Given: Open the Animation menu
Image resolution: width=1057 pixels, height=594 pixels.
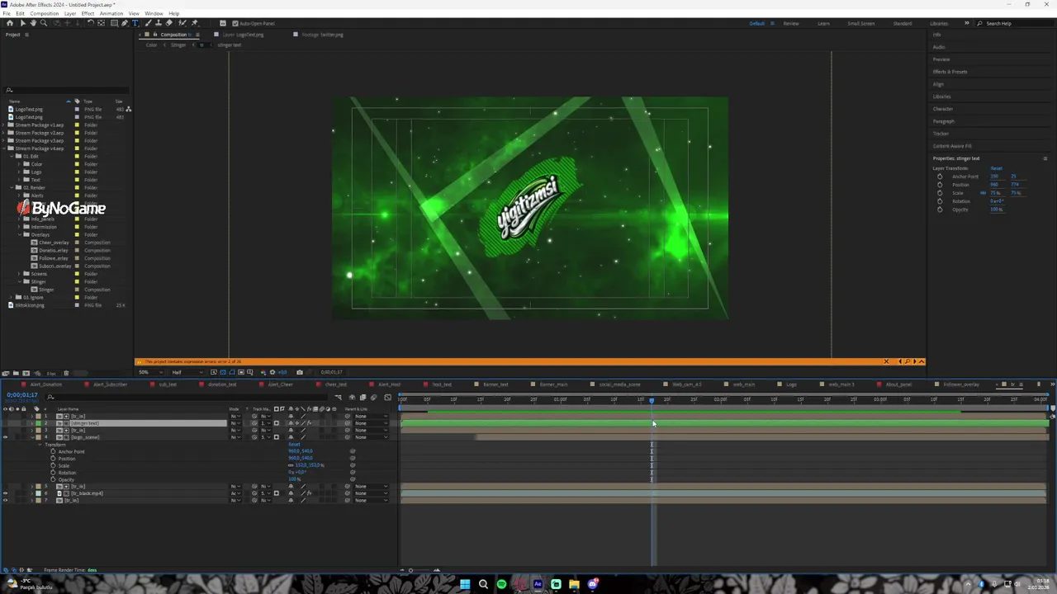Looking at the screenshot, I should (111, 13).
